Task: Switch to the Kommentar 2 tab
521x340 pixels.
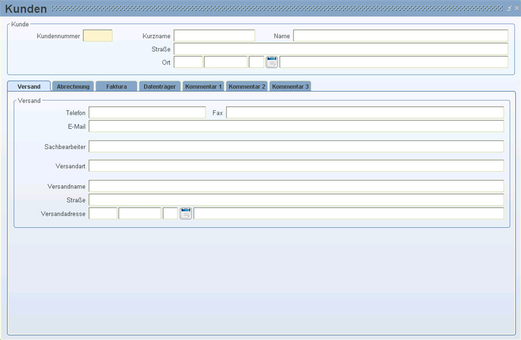Action: pos(247,86)
